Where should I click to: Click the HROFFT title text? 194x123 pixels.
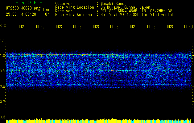[32, 2]
